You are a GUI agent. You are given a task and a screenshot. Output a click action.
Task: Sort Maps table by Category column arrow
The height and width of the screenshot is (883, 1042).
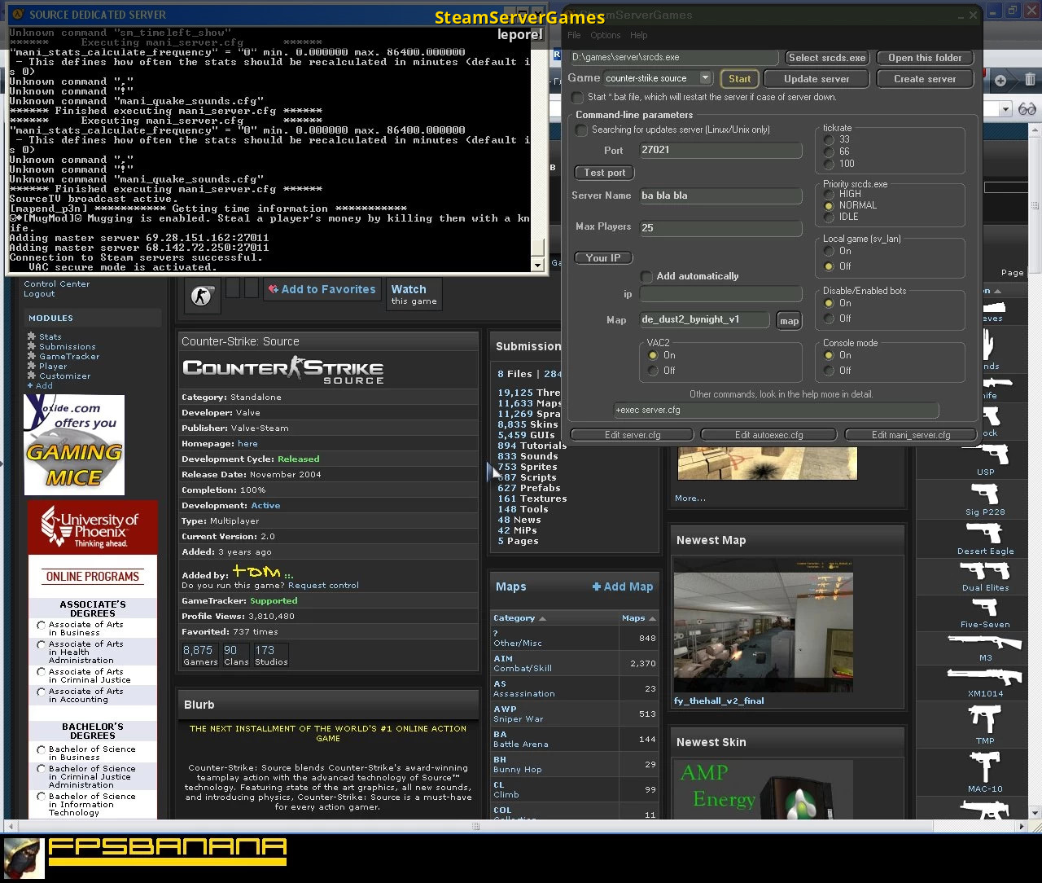pos(543,618)
